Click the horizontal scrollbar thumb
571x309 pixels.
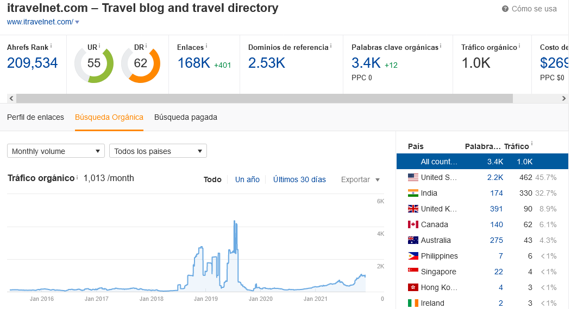click(x=265, y=98)
